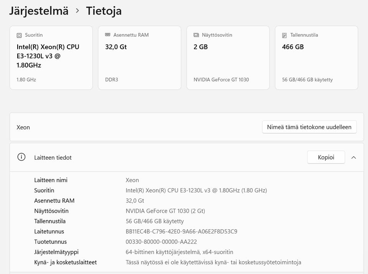Click the Laitteen tiedot info icon
The image size is (368, 274).
[21, 157]
